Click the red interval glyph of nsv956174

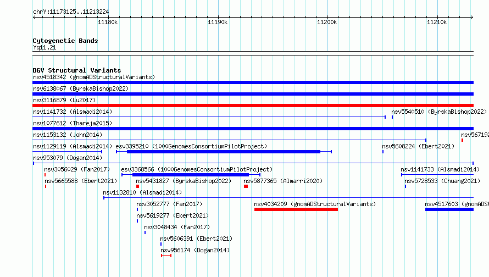click(166, 256)
